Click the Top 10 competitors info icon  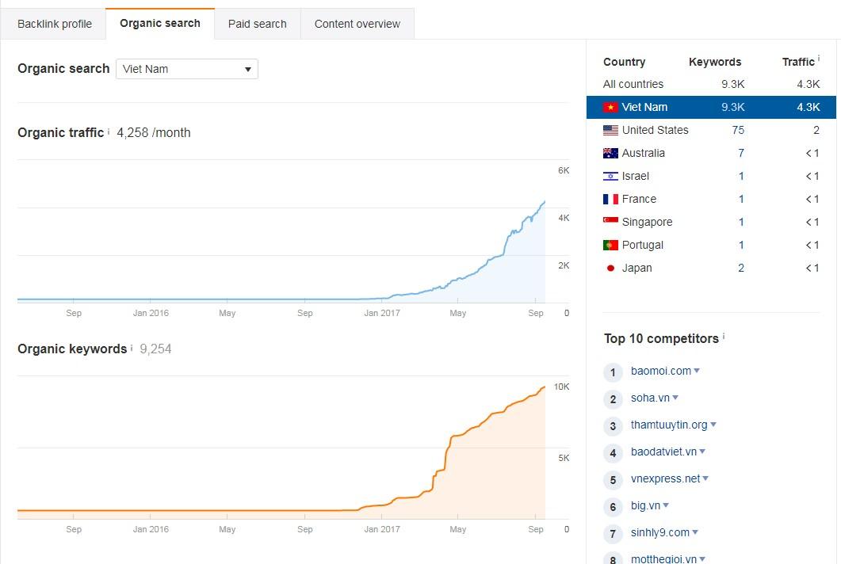coord(724,336)
